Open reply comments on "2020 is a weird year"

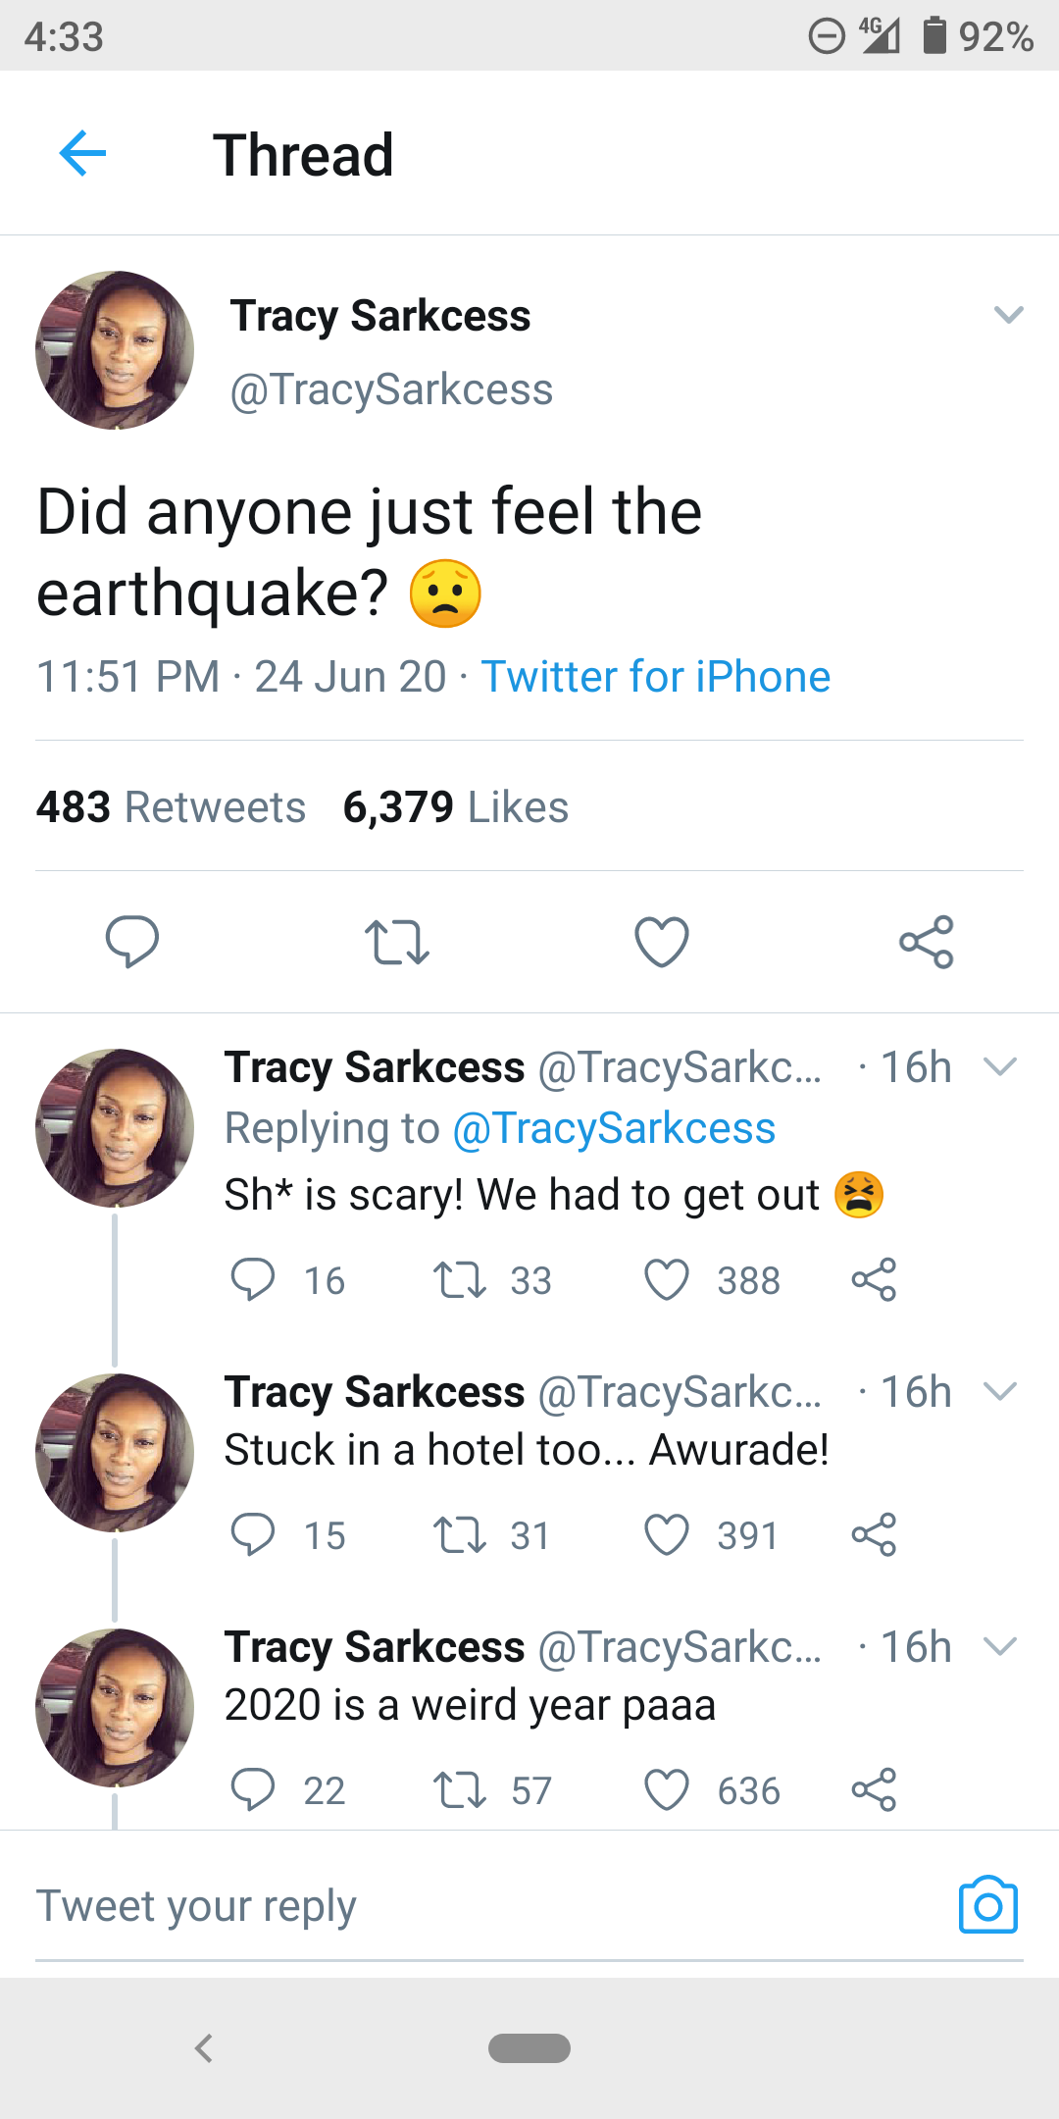coord(253,1790)
